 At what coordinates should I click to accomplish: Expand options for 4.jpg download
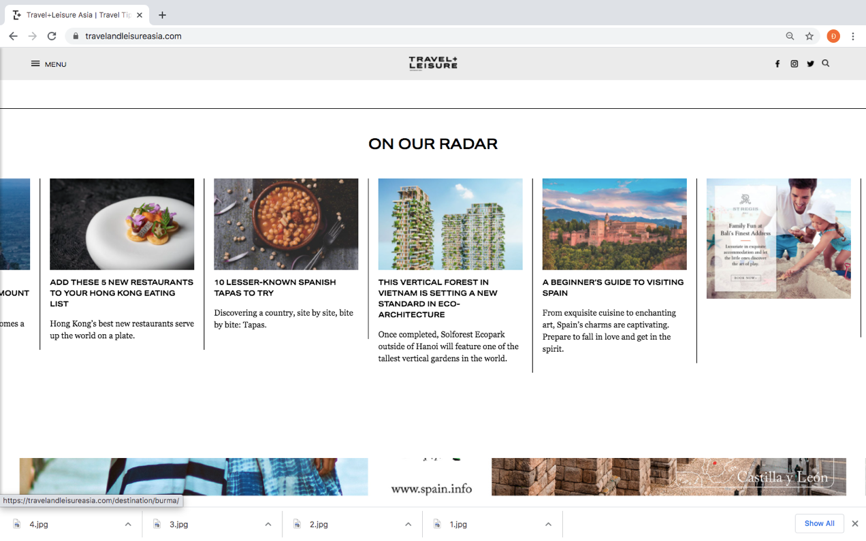(128, 524)
